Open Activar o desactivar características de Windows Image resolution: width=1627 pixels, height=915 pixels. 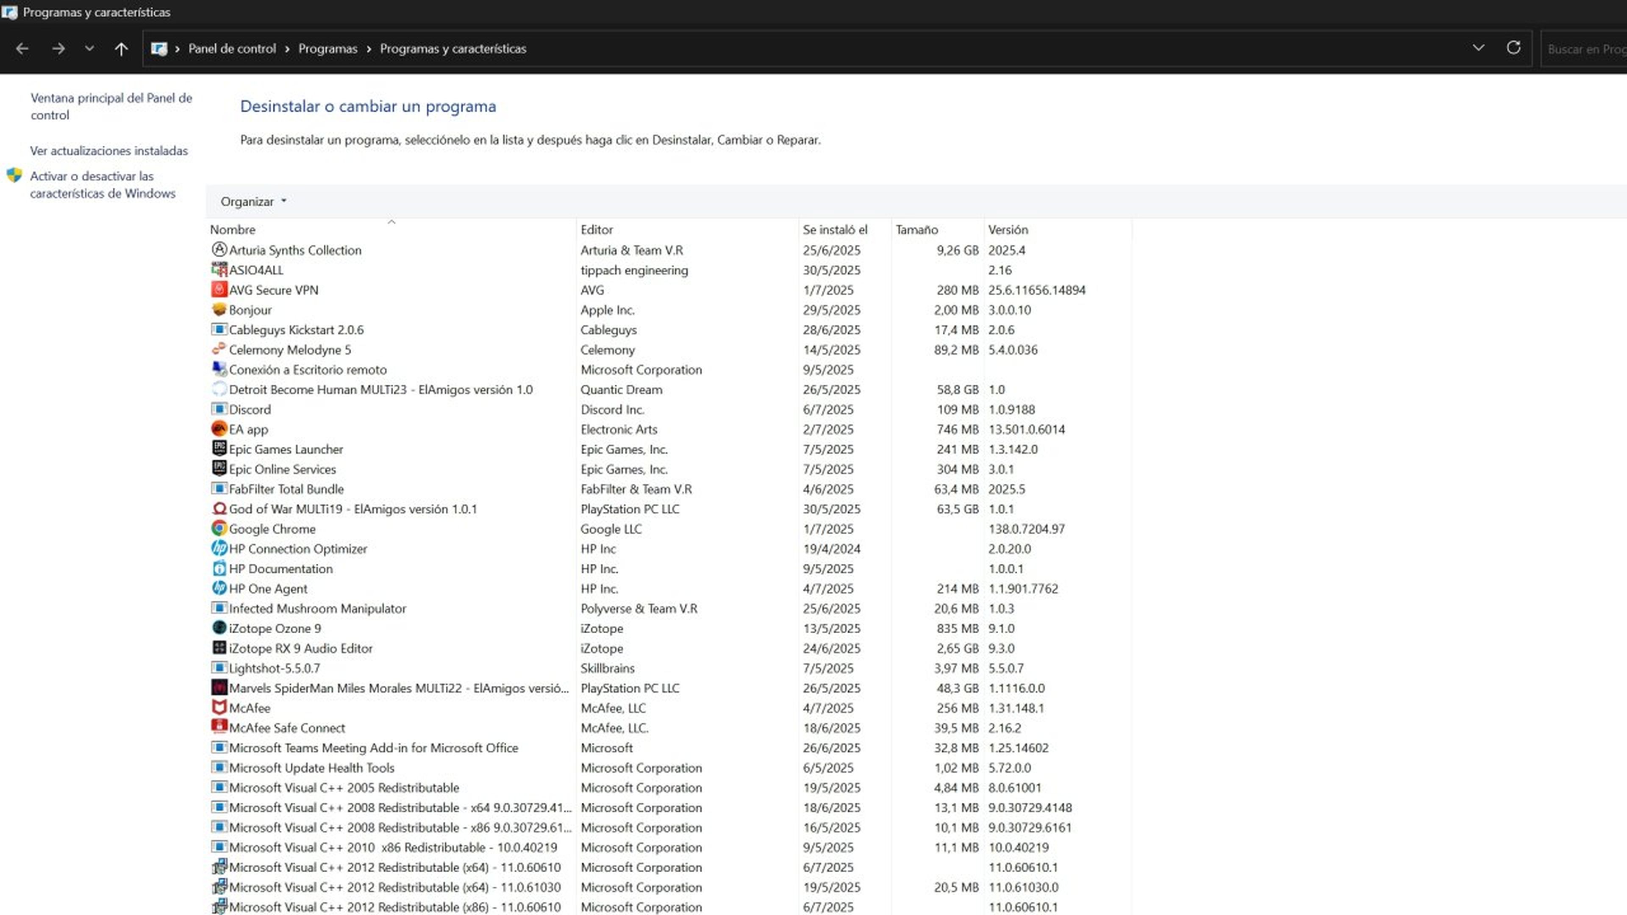pyautogui.click(x=102, y=184)
